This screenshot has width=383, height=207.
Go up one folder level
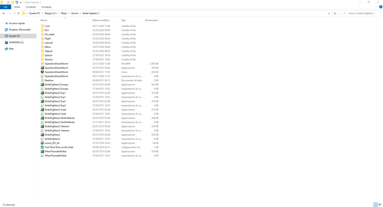pyautogui.click(x=18, y=13)
